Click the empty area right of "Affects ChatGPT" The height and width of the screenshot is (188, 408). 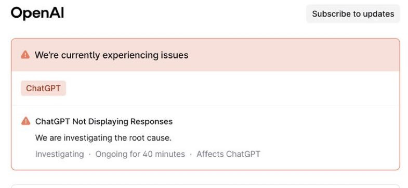click(330, 154)
